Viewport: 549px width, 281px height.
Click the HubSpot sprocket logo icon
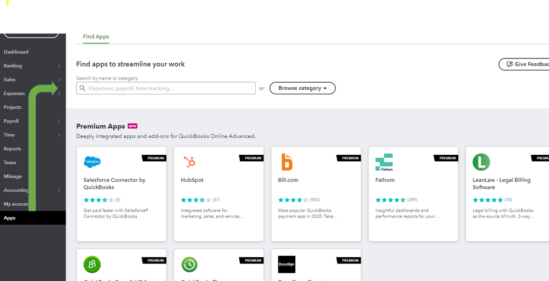189,162
